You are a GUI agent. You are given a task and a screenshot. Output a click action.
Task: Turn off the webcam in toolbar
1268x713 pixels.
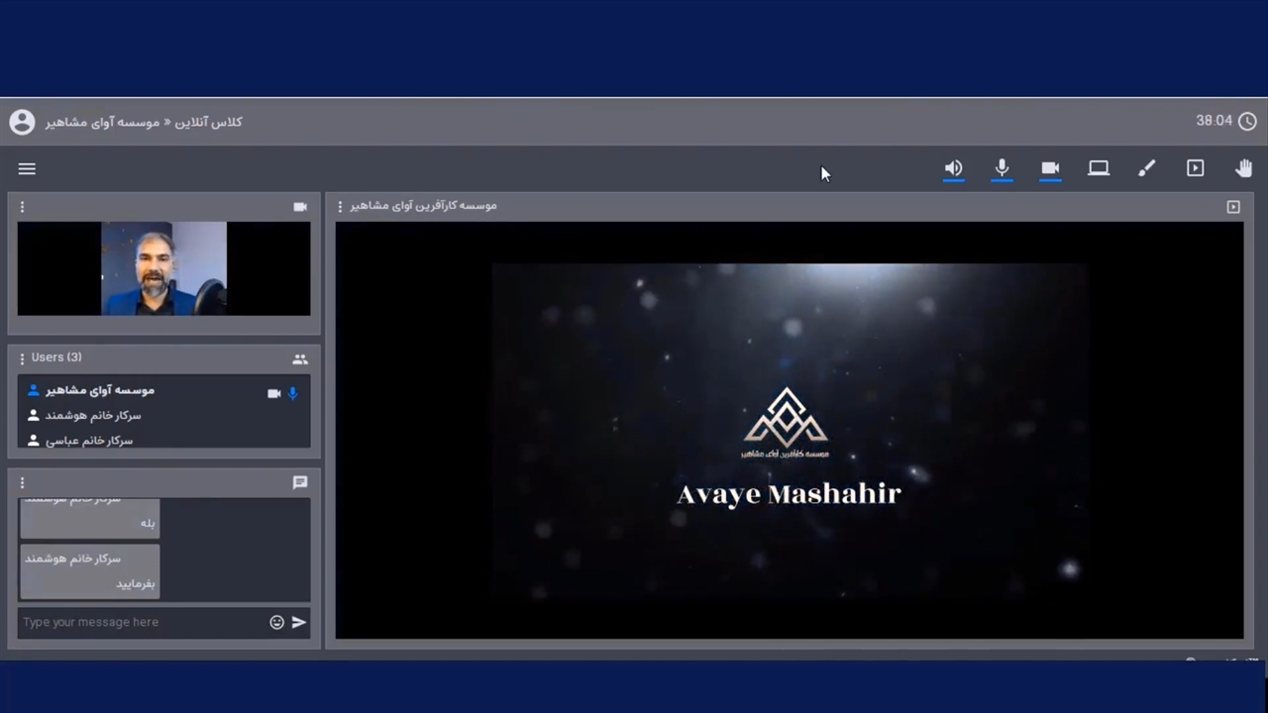(x=1050, y=168)
